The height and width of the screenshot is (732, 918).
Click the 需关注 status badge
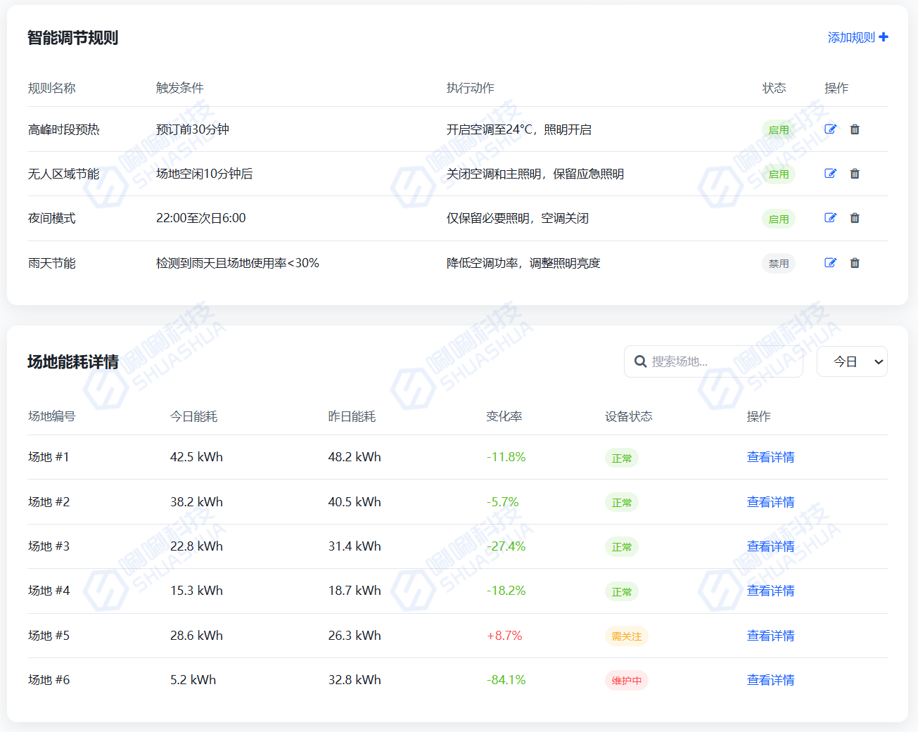626,636
